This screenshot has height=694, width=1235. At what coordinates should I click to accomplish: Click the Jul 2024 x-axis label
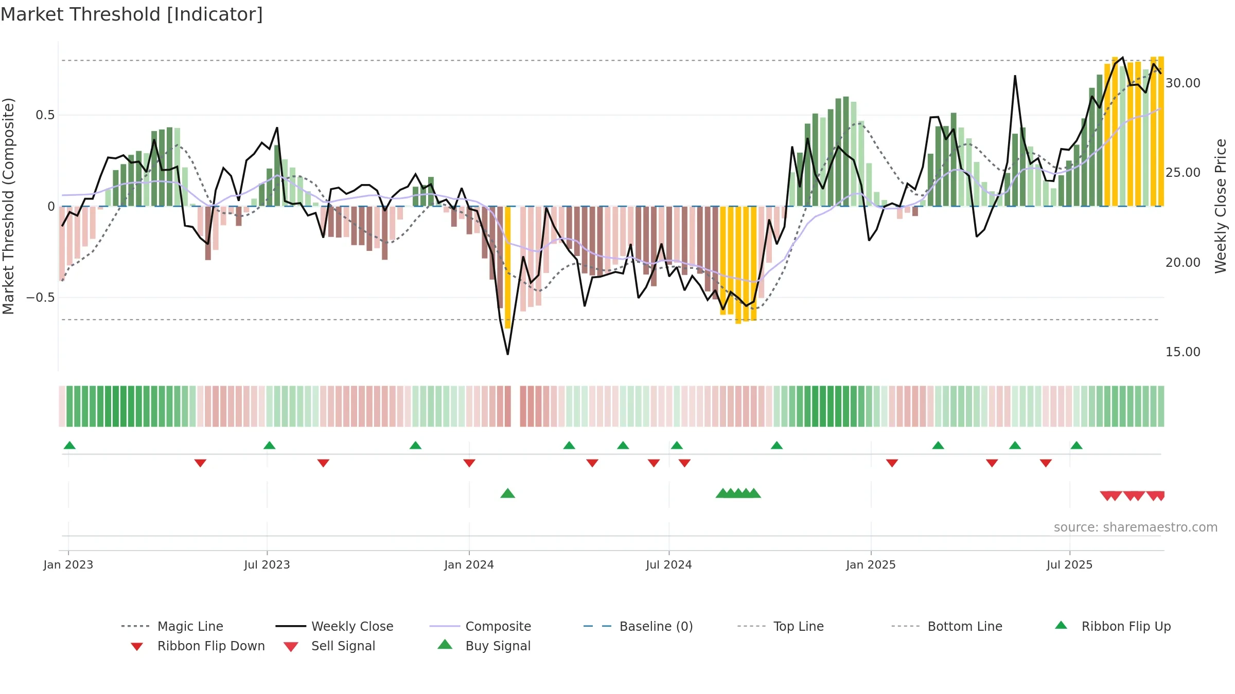tap(669, 564)
